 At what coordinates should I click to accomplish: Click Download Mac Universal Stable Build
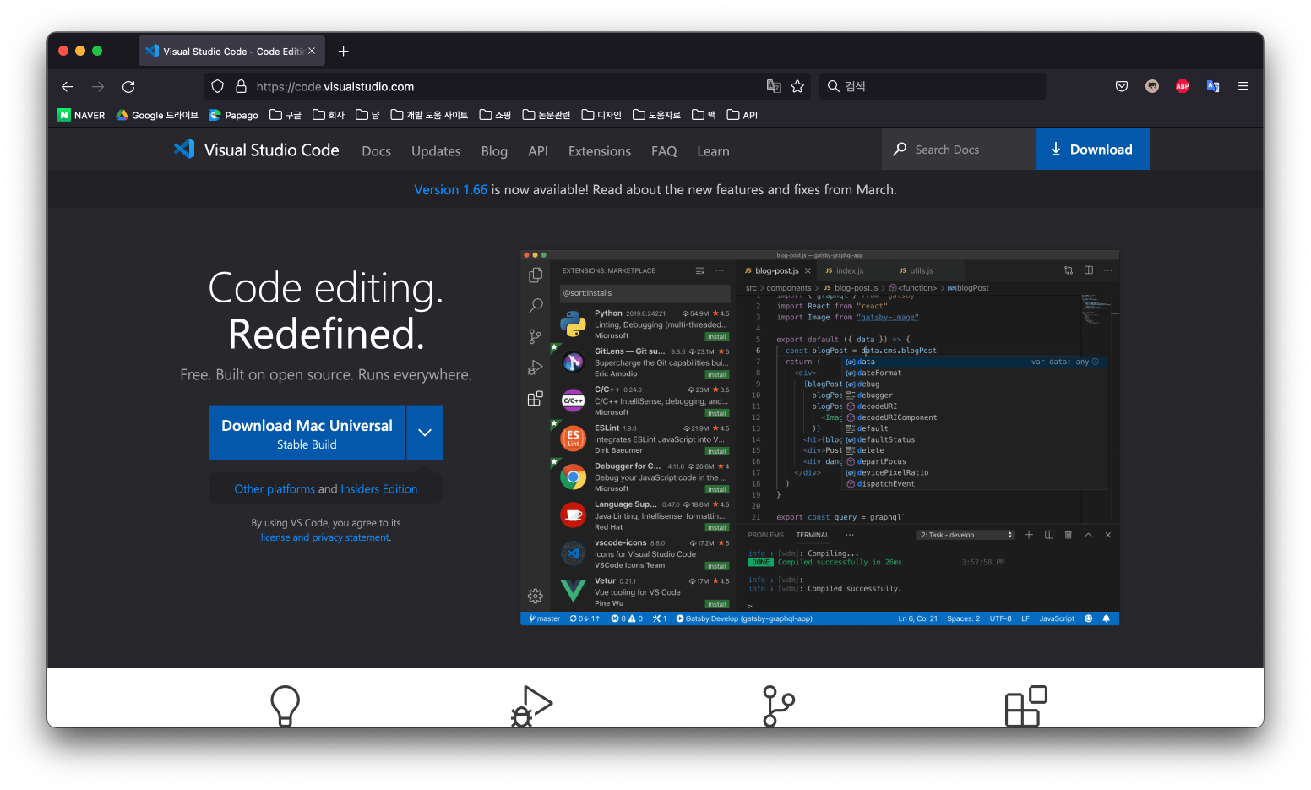click(x=307, y=433)
